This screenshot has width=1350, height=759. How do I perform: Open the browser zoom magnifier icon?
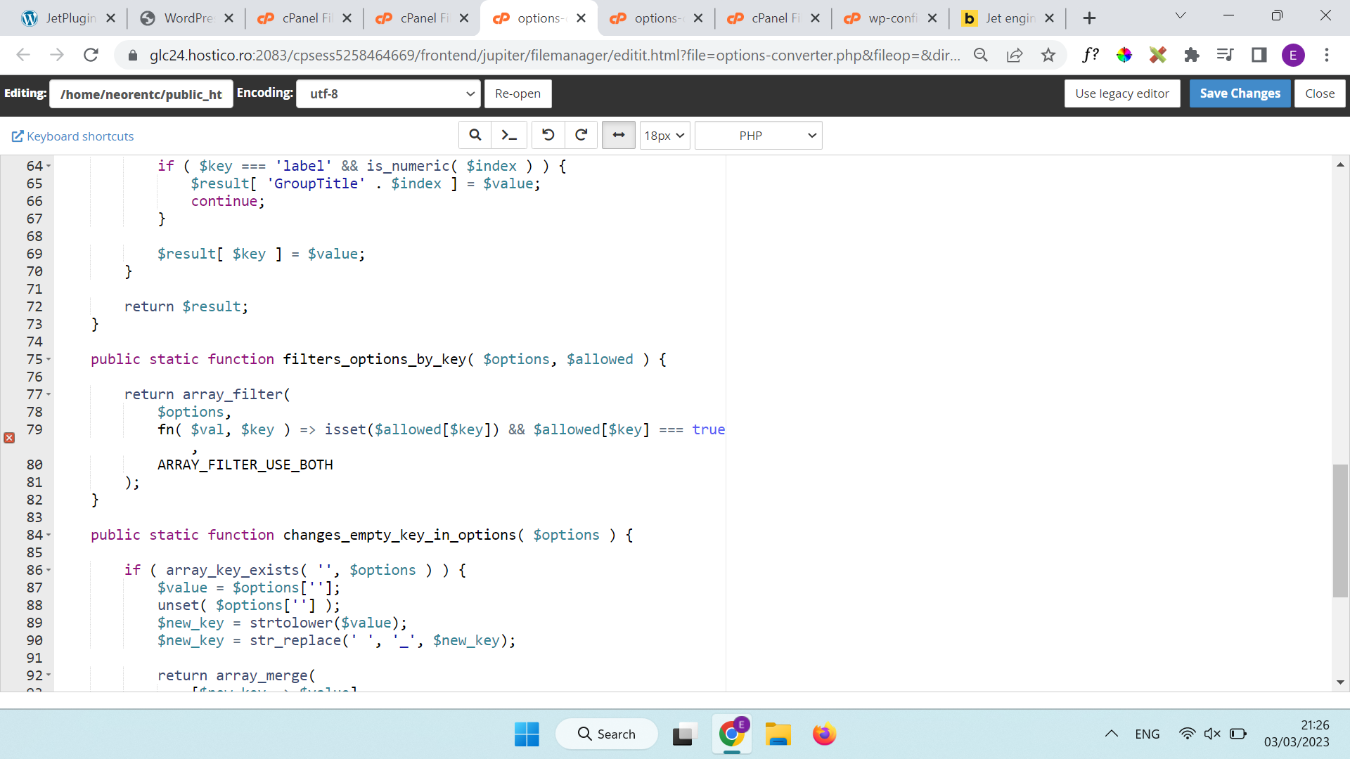981,55
